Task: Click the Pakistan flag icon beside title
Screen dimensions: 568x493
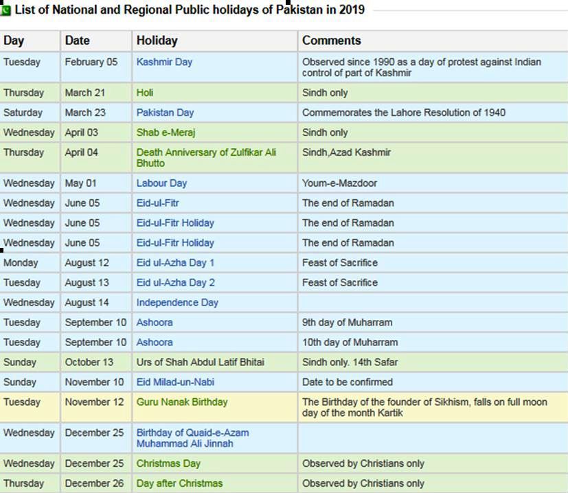Action: click(x=5, y=10)
